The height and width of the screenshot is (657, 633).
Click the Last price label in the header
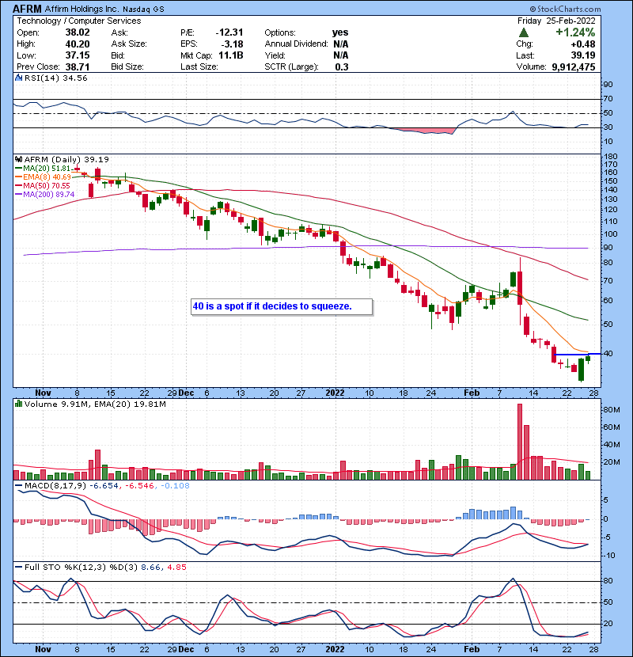(525, 55)
